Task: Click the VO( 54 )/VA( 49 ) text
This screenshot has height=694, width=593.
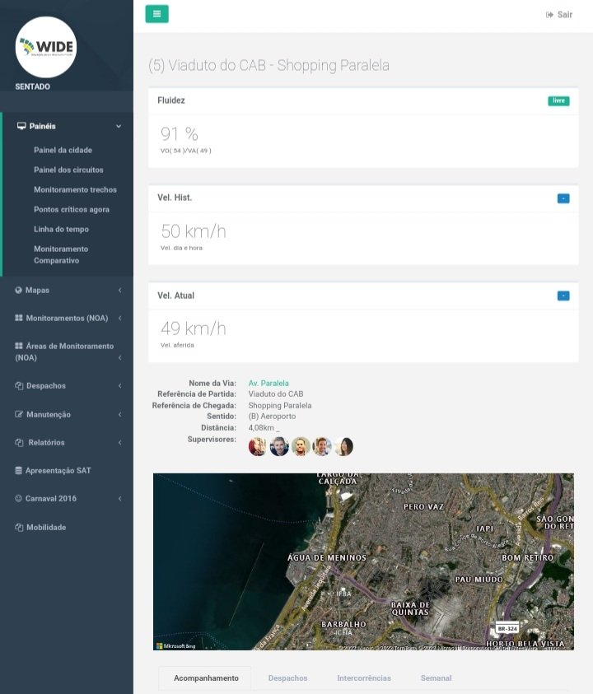Action: coord(186,151)
